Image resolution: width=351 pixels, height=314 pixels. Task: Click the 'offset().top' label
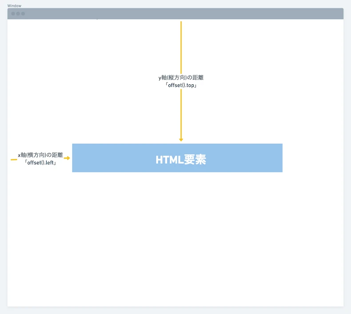(181, 85)
